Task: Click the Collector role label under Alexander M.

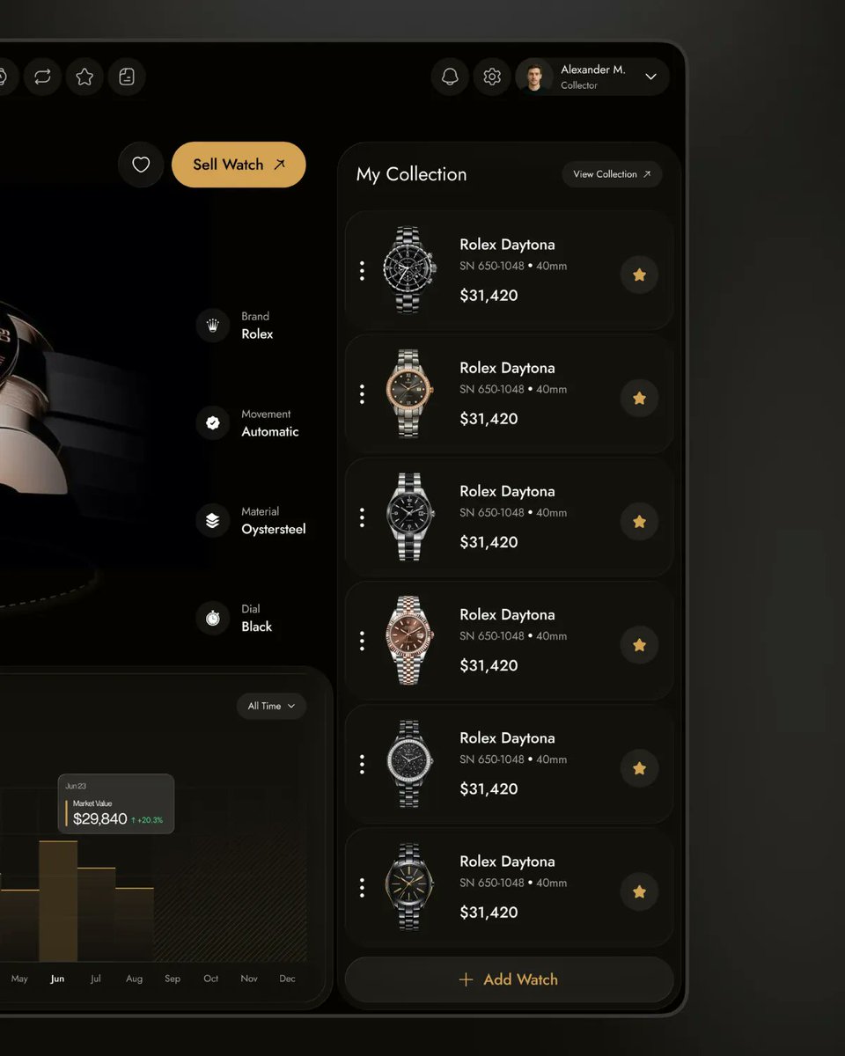Action: [579, 85]
